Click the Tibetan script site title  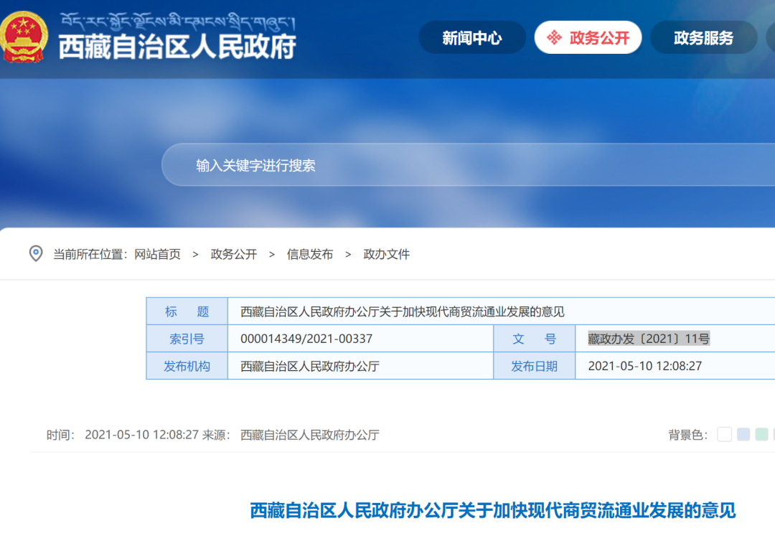point(178,22)
